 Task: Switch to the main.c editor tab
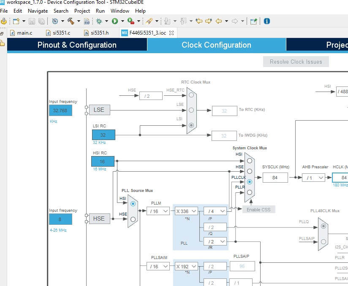tap(21, 33)
